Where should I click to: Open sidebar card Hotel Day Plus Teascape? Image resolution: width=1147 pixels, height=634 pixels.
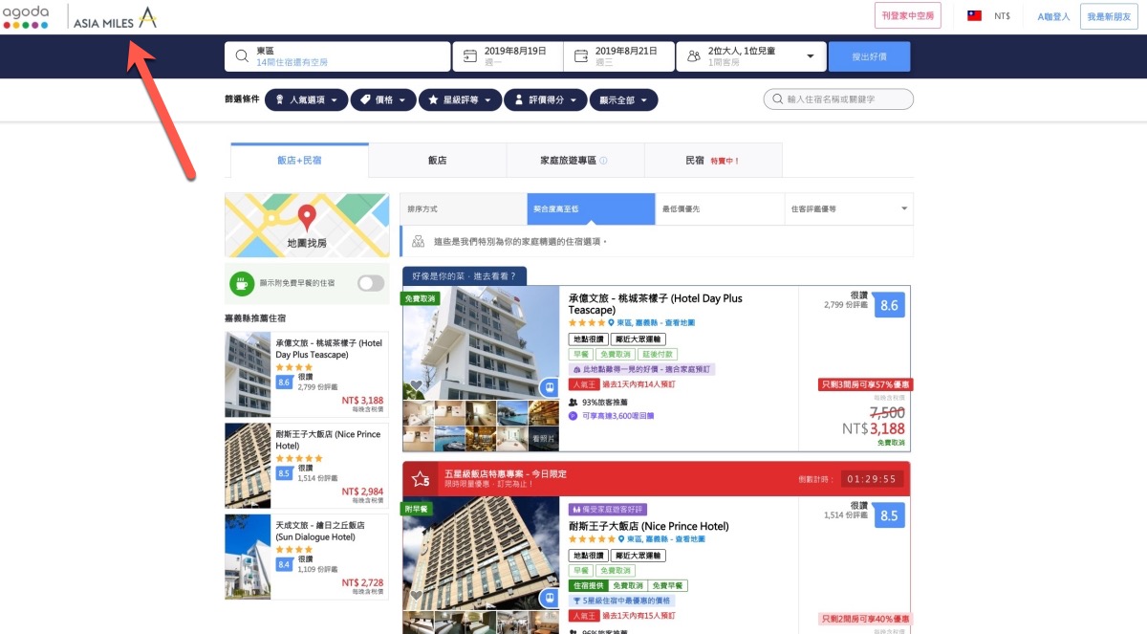(307, 375)
